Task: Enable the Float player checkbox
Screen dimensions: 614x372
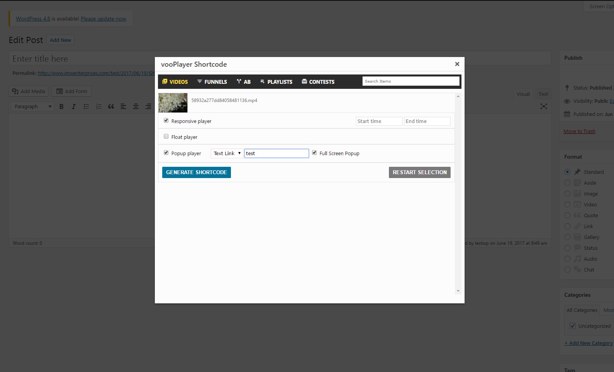Action: tap(166, 137)
